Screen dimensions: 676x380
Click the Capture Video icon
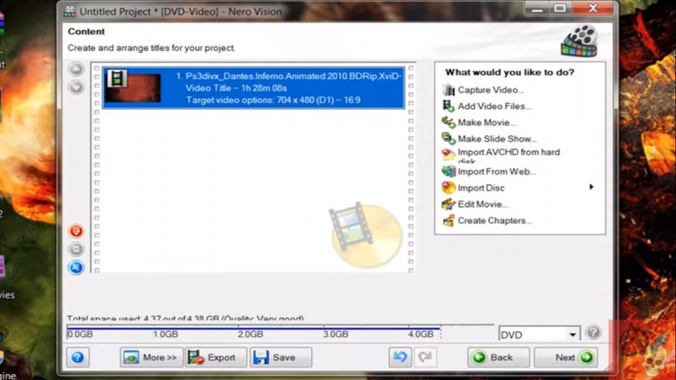pyautogui.click(x=448, y=90)
